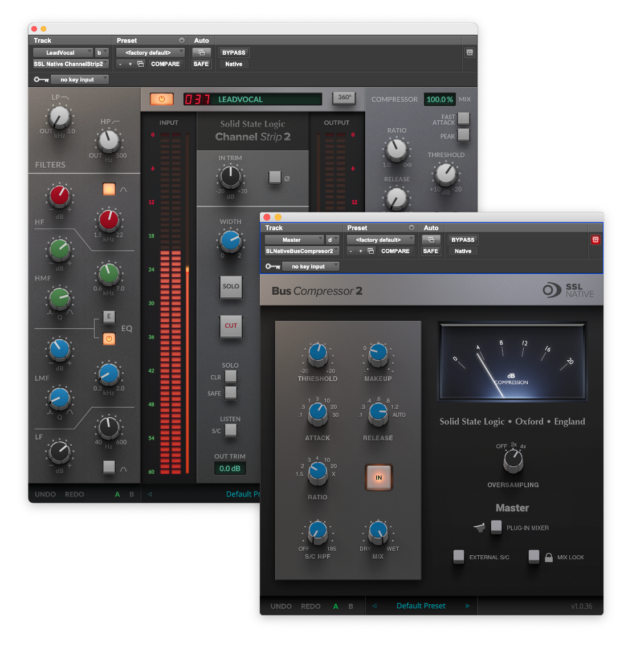Viewport: 628px width, 651px height.
Task: Select the A compare slot on Bus Compressor
Action: pyautogui.click(x=336, y=606)
